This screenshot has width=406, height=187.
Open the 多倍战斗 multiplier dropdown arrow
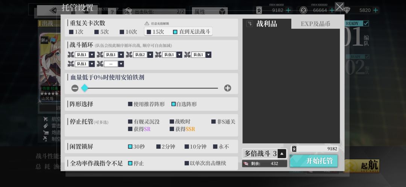[x=282, y=154]
